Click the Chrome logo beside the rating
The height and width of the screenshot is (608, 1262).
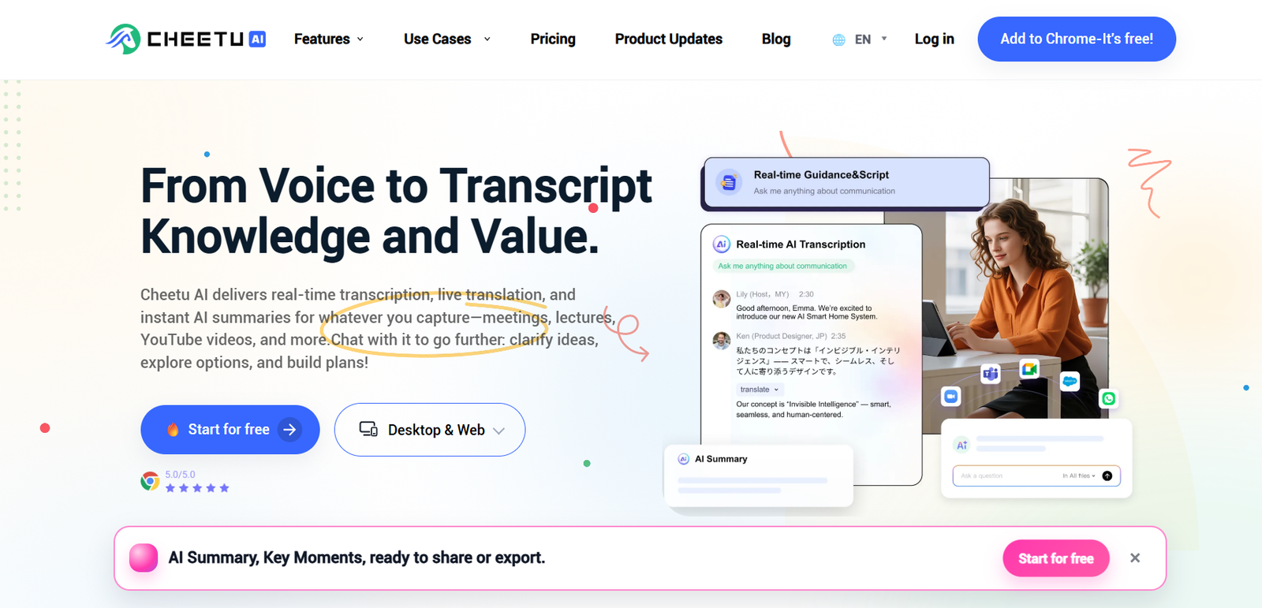click(x=150, y=481)
